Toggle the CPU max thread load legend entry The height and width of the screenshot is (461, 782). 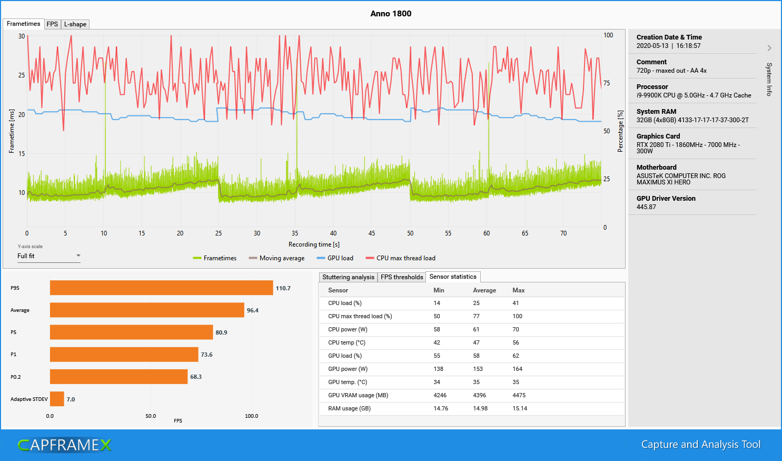401,258
